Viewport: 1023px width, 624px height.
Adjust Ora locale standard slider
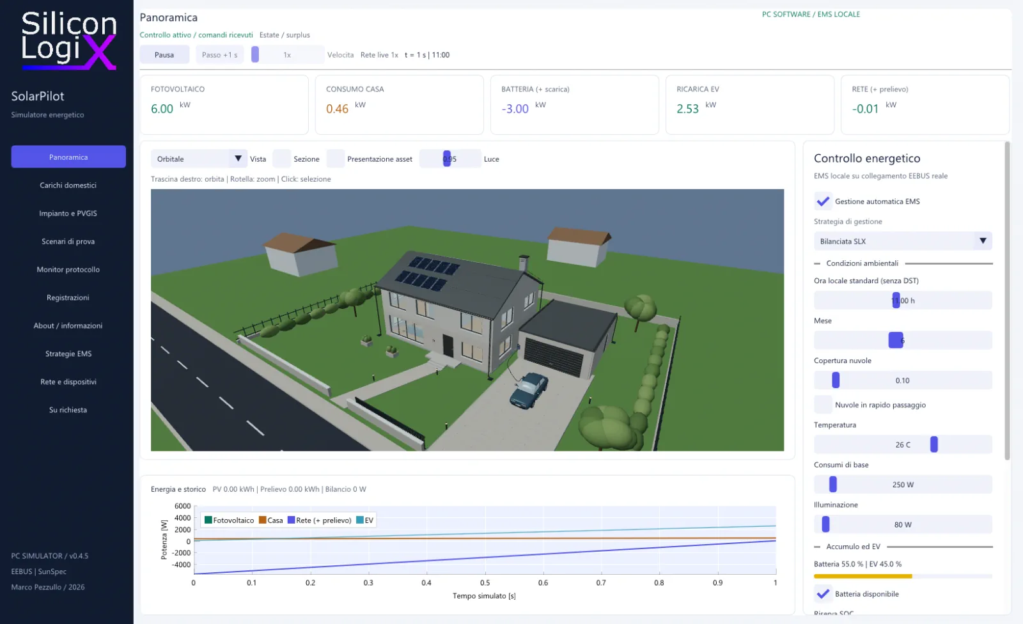click(x=903, y=300)
